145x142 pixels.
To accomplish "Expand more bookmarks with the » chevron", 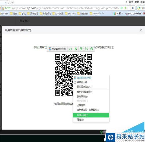I will (103, 13).
